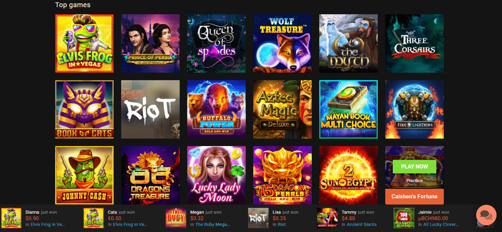Launch Prince of Persia game thumbnail
The width and height of the screenshot is (502, 232).
(150, 43)
